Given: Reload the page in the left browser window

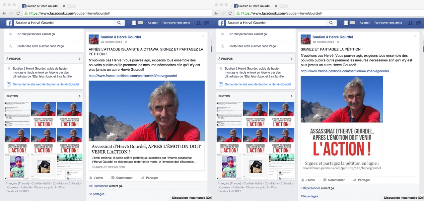Looking at the screenshot, I should 18,13.
